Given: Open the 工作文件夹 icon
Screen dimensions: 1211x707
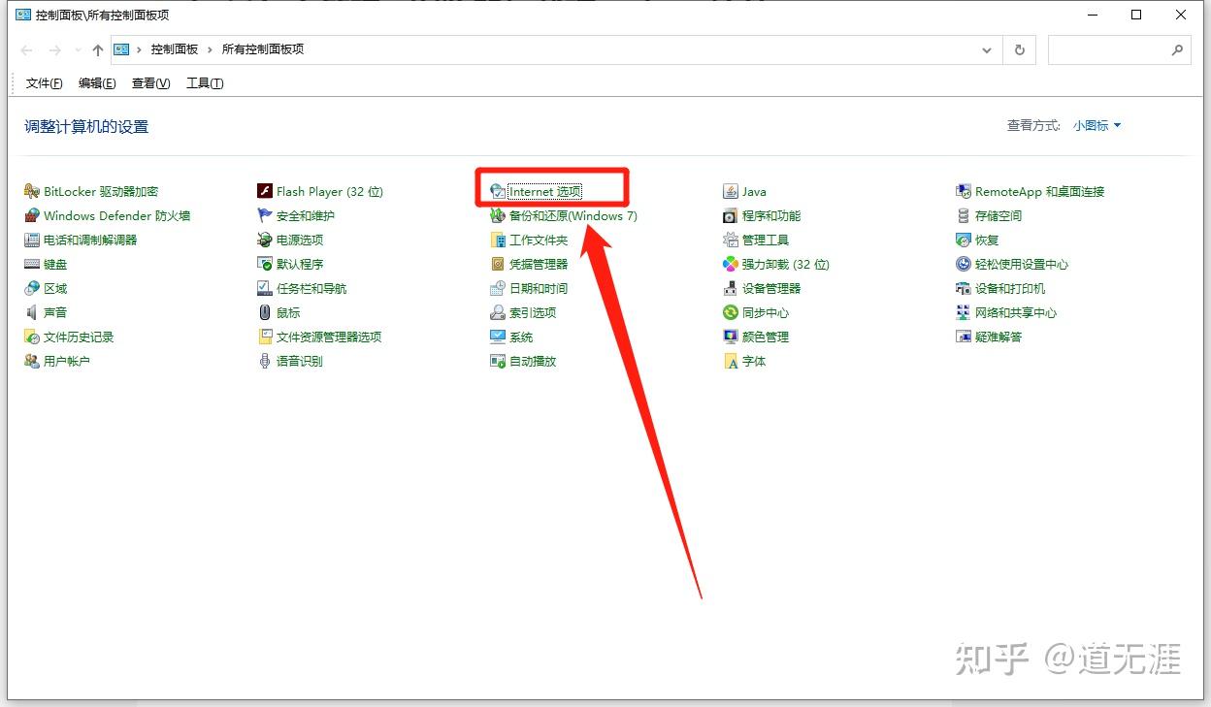Looking at the screenshot, I should point(498,241).
